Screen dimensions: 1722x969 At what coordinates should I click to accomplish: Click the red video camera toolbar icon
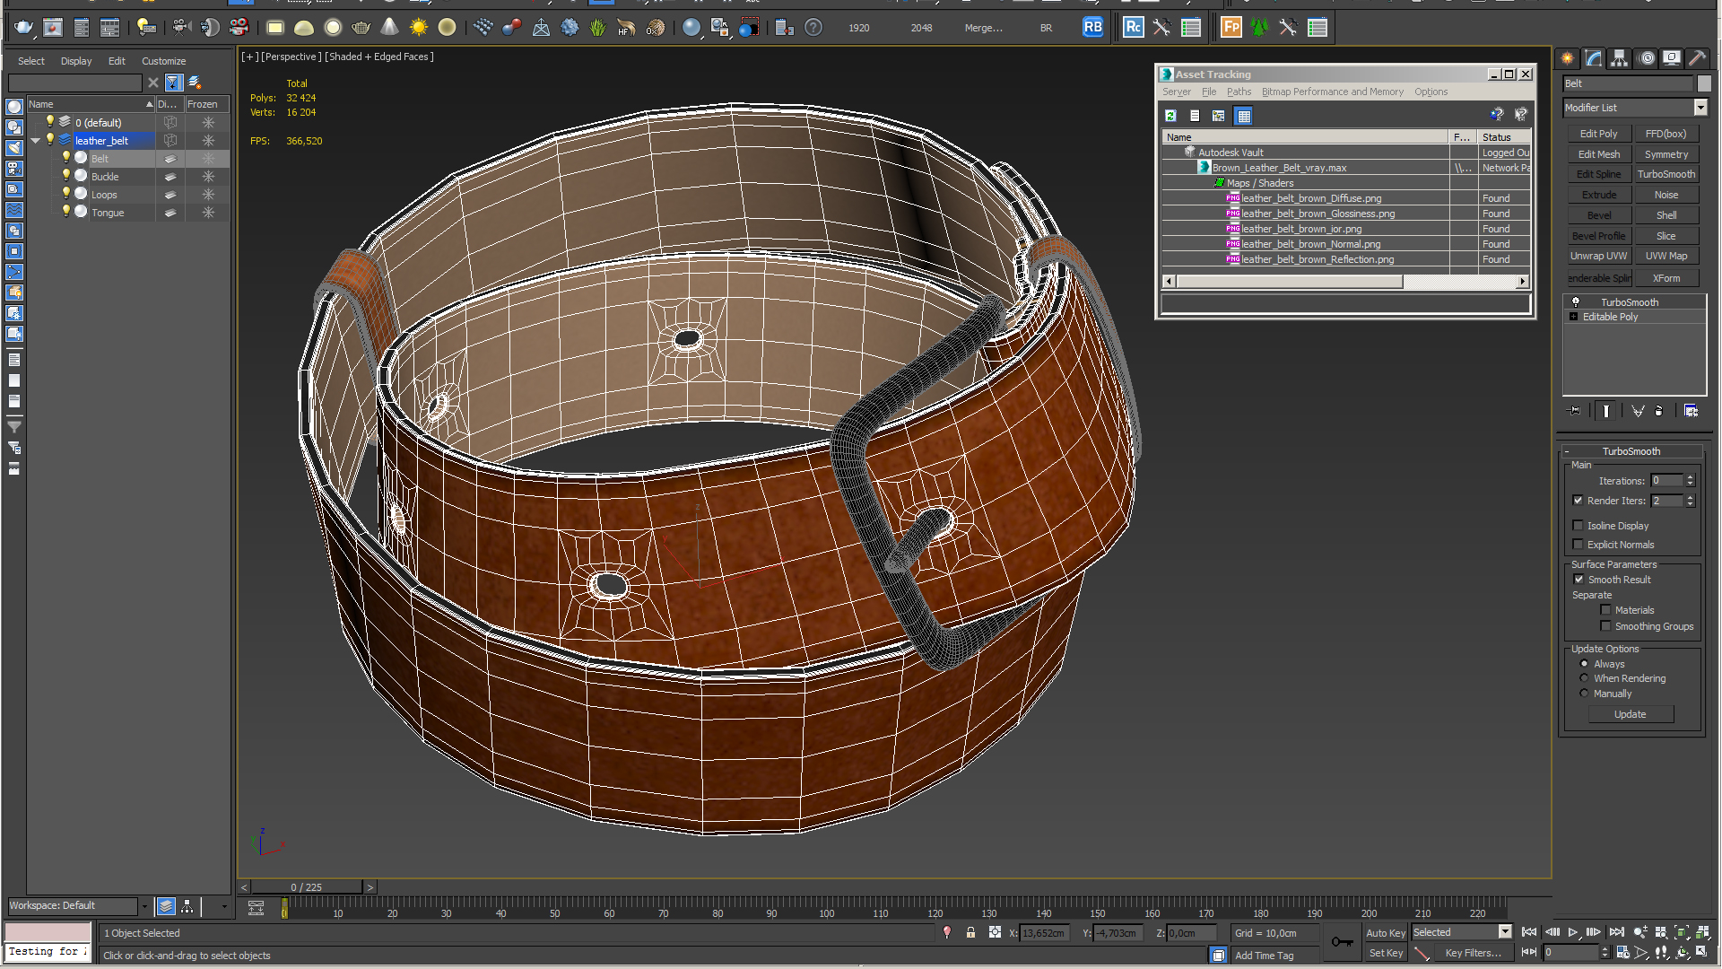coord(239,28)
